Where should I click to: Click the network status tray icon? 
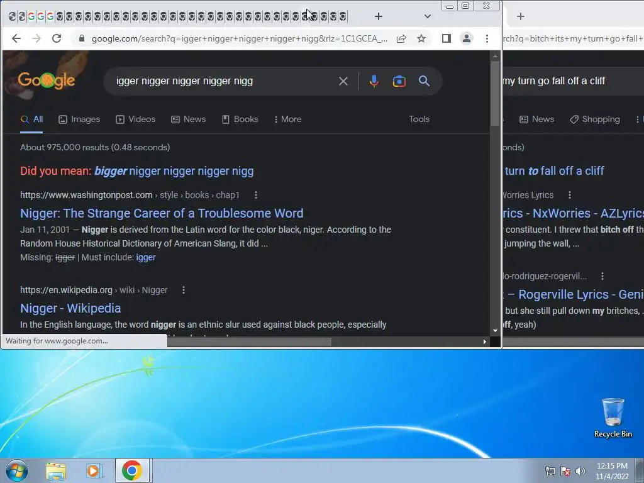[550, 471]
